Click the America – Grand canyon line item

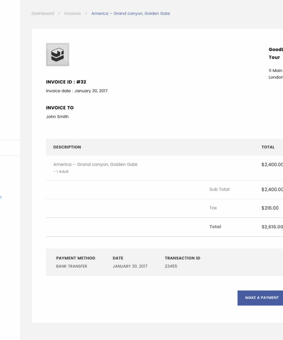95,164
